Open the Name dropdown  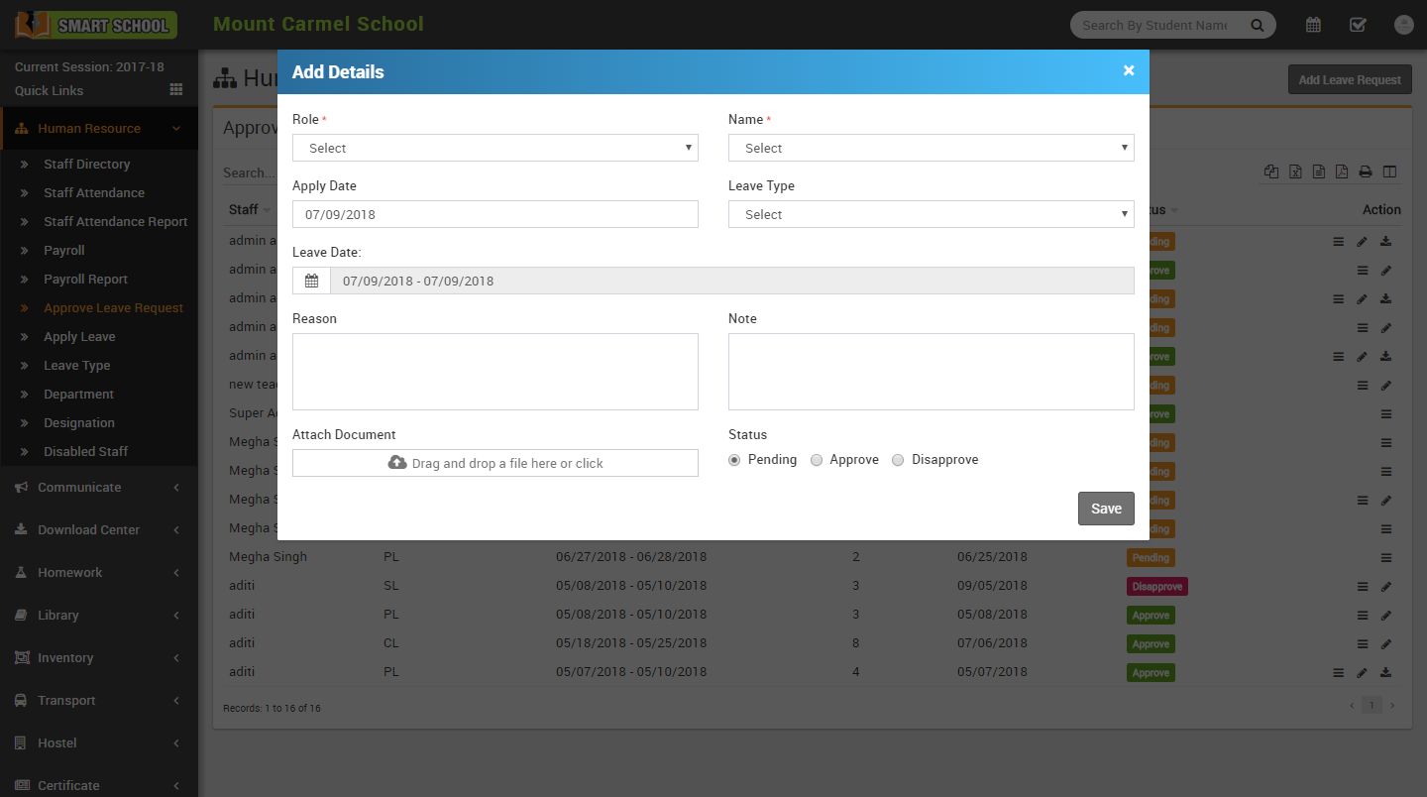pyautogui.click(x=931, y=148)
